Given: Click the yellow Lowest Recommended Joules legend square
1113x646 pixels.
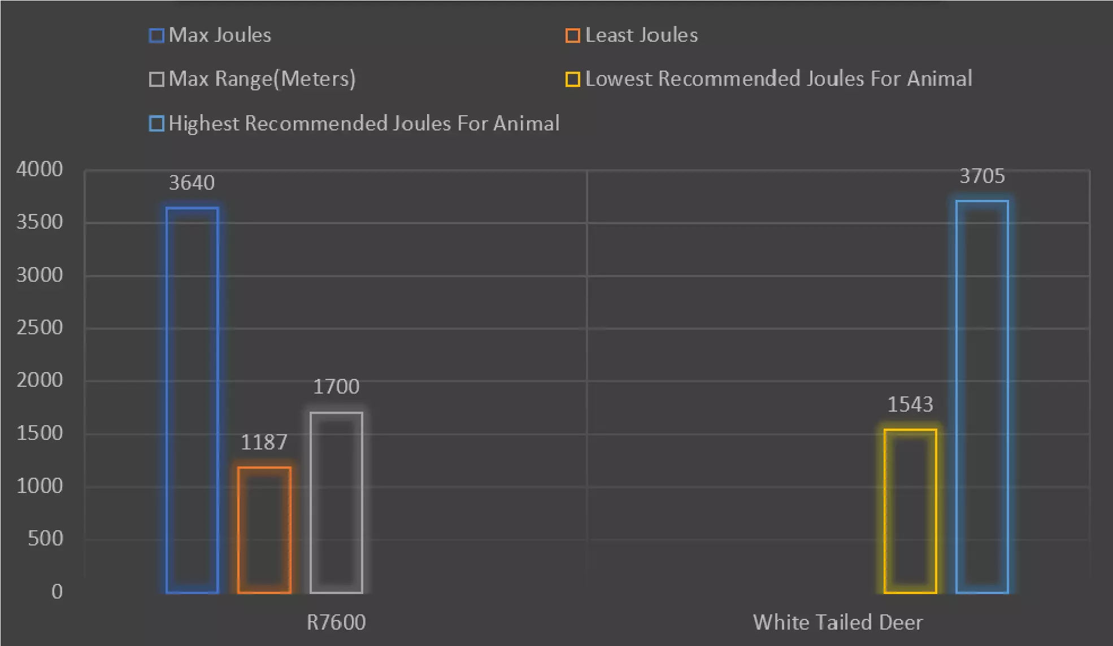Looking at the screenshot, I should point(572,79).
